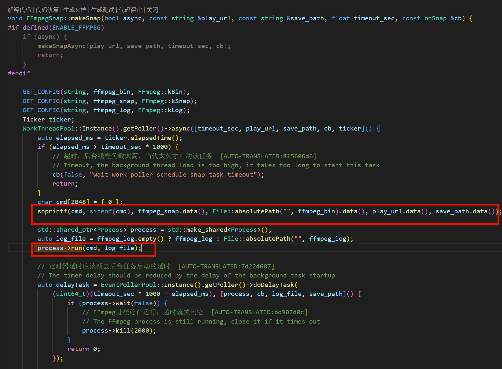Click the ENABLE_FFMPEG macro in #if line
Image resolution: width=502 pixels, height=369 pixels.
77,28
